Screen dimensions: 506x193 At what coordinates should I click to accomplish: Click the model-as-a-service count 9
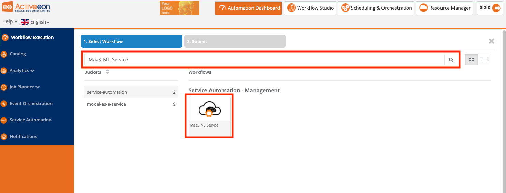click(174, 104)
